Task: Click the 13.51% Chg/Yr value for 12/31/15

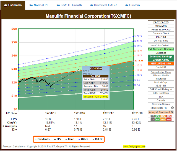Action: coord(50,123)
